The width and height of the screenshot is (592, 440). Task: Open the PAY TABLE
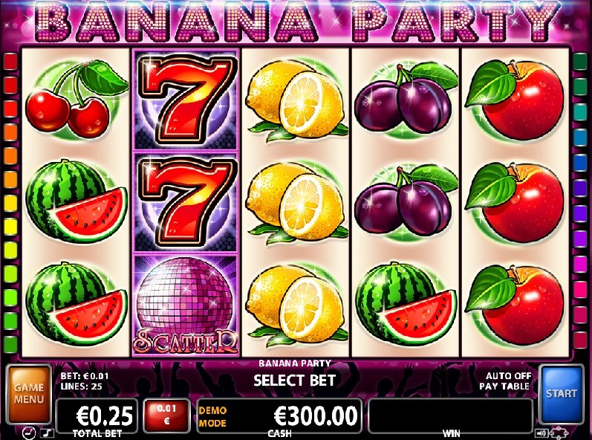click(504, 386)
